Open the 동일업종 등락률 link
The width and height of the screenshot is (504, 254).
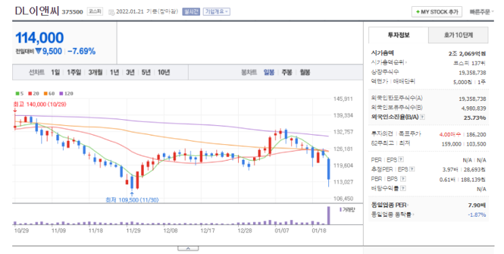(x=392, y=214)
